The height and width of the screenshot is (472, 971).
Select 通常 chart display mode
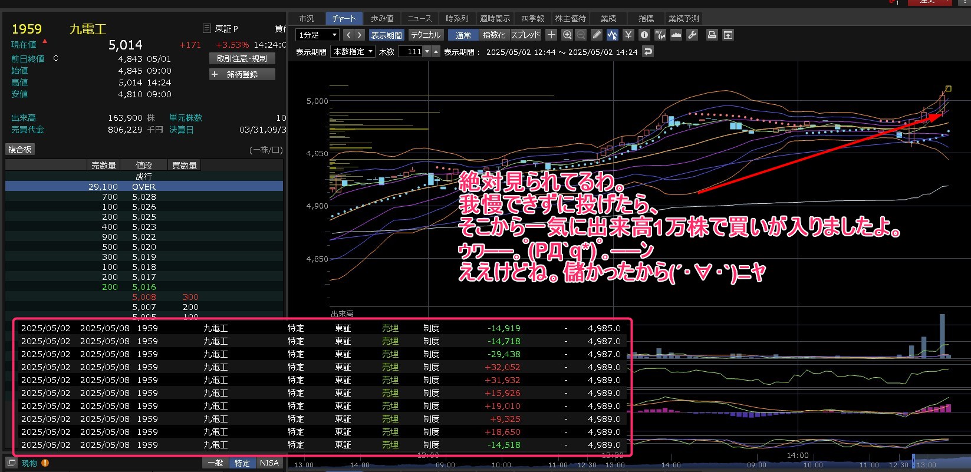coord(463,35)
